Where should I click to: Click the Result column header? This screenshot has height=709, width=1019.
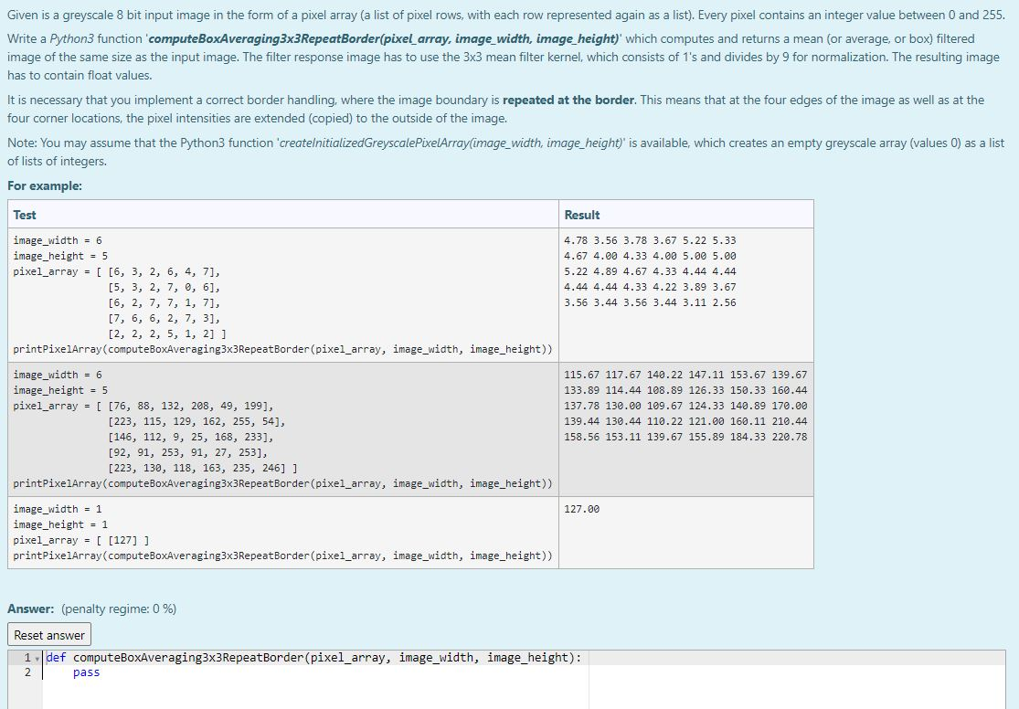pos(582,214)
